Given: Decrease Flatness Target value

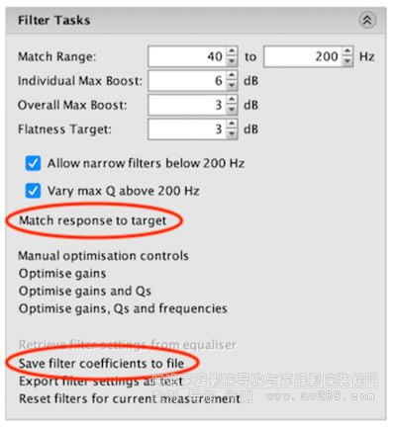Looking at the screenshot, I should pyautogui.click(x=232, y=134).
